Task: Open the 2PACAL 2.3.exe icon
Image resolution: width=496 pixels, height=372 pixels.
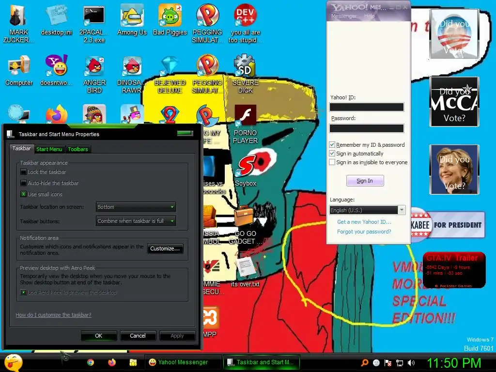Action: 94,23
